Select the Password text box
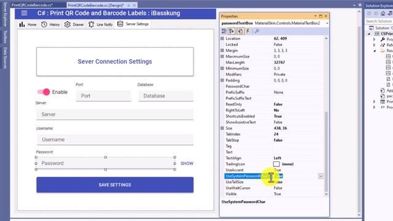Viewport: 393px width, 221px height. coord(105,163)
